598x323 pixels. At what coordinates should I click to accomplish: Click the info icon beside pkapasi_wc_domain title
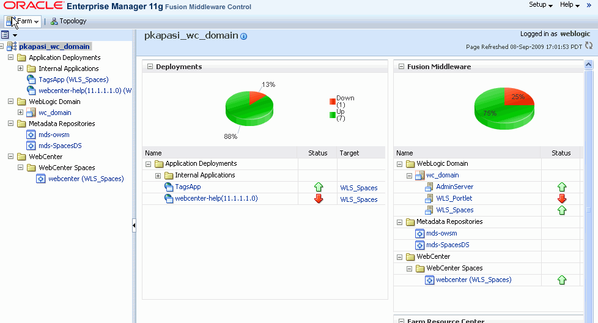click(244, 37)
